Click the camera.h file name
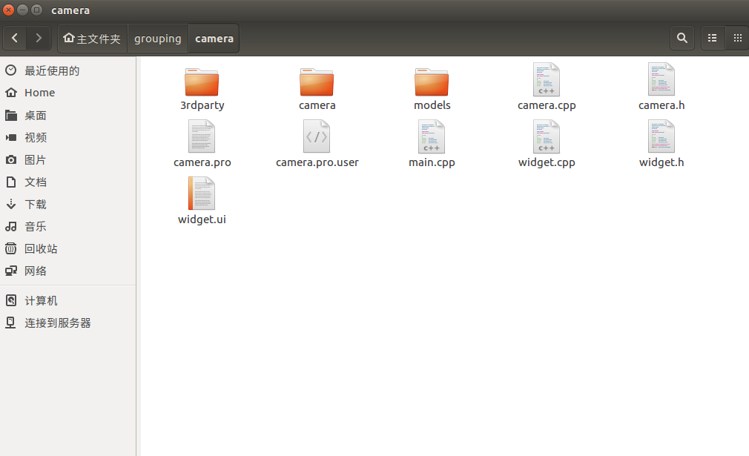This screenshot has height=456, width=749. [661, 105]
